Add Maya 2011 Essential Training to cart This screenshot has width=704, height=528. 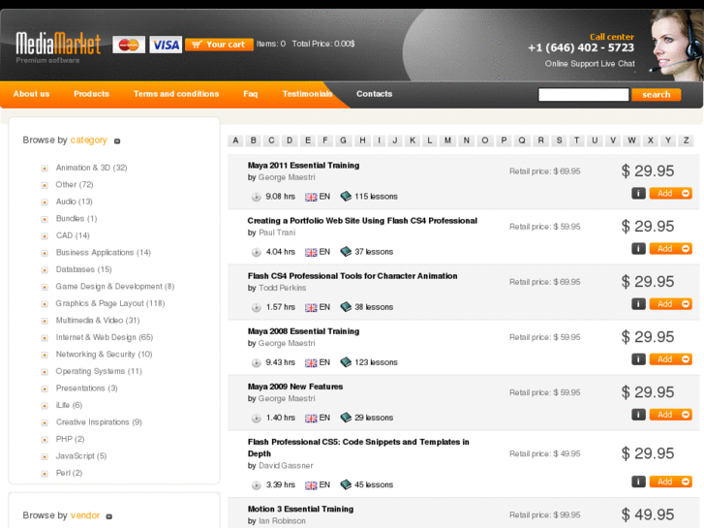(671, 193)
